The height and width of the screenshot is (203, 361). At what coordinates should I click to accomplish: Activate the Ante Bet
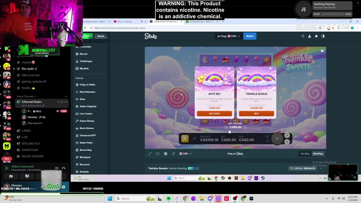[214, 114]
